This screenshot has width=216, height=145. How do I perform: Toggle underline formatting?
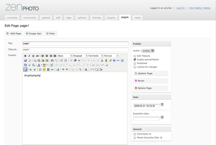click(x=33, y=56)
